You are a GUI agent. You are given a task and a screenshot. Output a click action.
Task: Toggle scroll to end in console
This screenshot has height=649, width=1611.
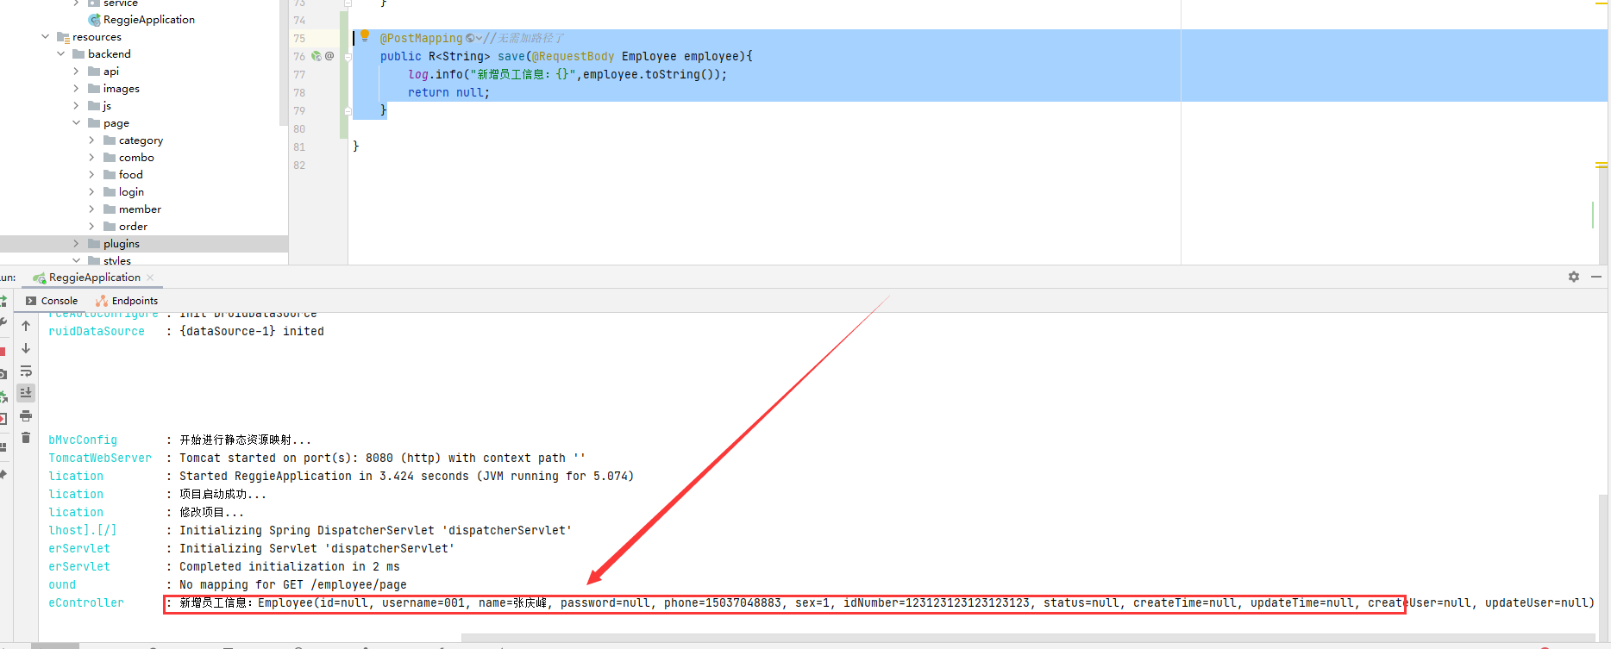click(26, 393)
